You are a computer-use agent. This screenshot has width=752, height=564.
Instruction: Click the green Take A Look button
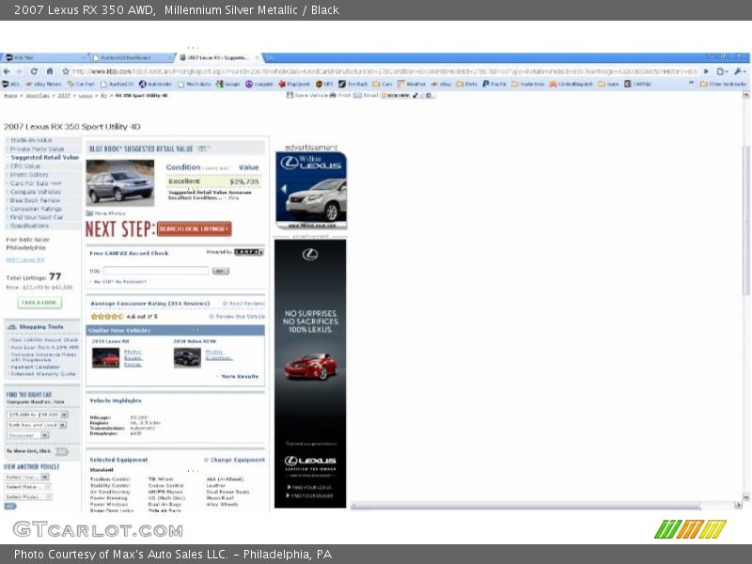click(39, 303)
